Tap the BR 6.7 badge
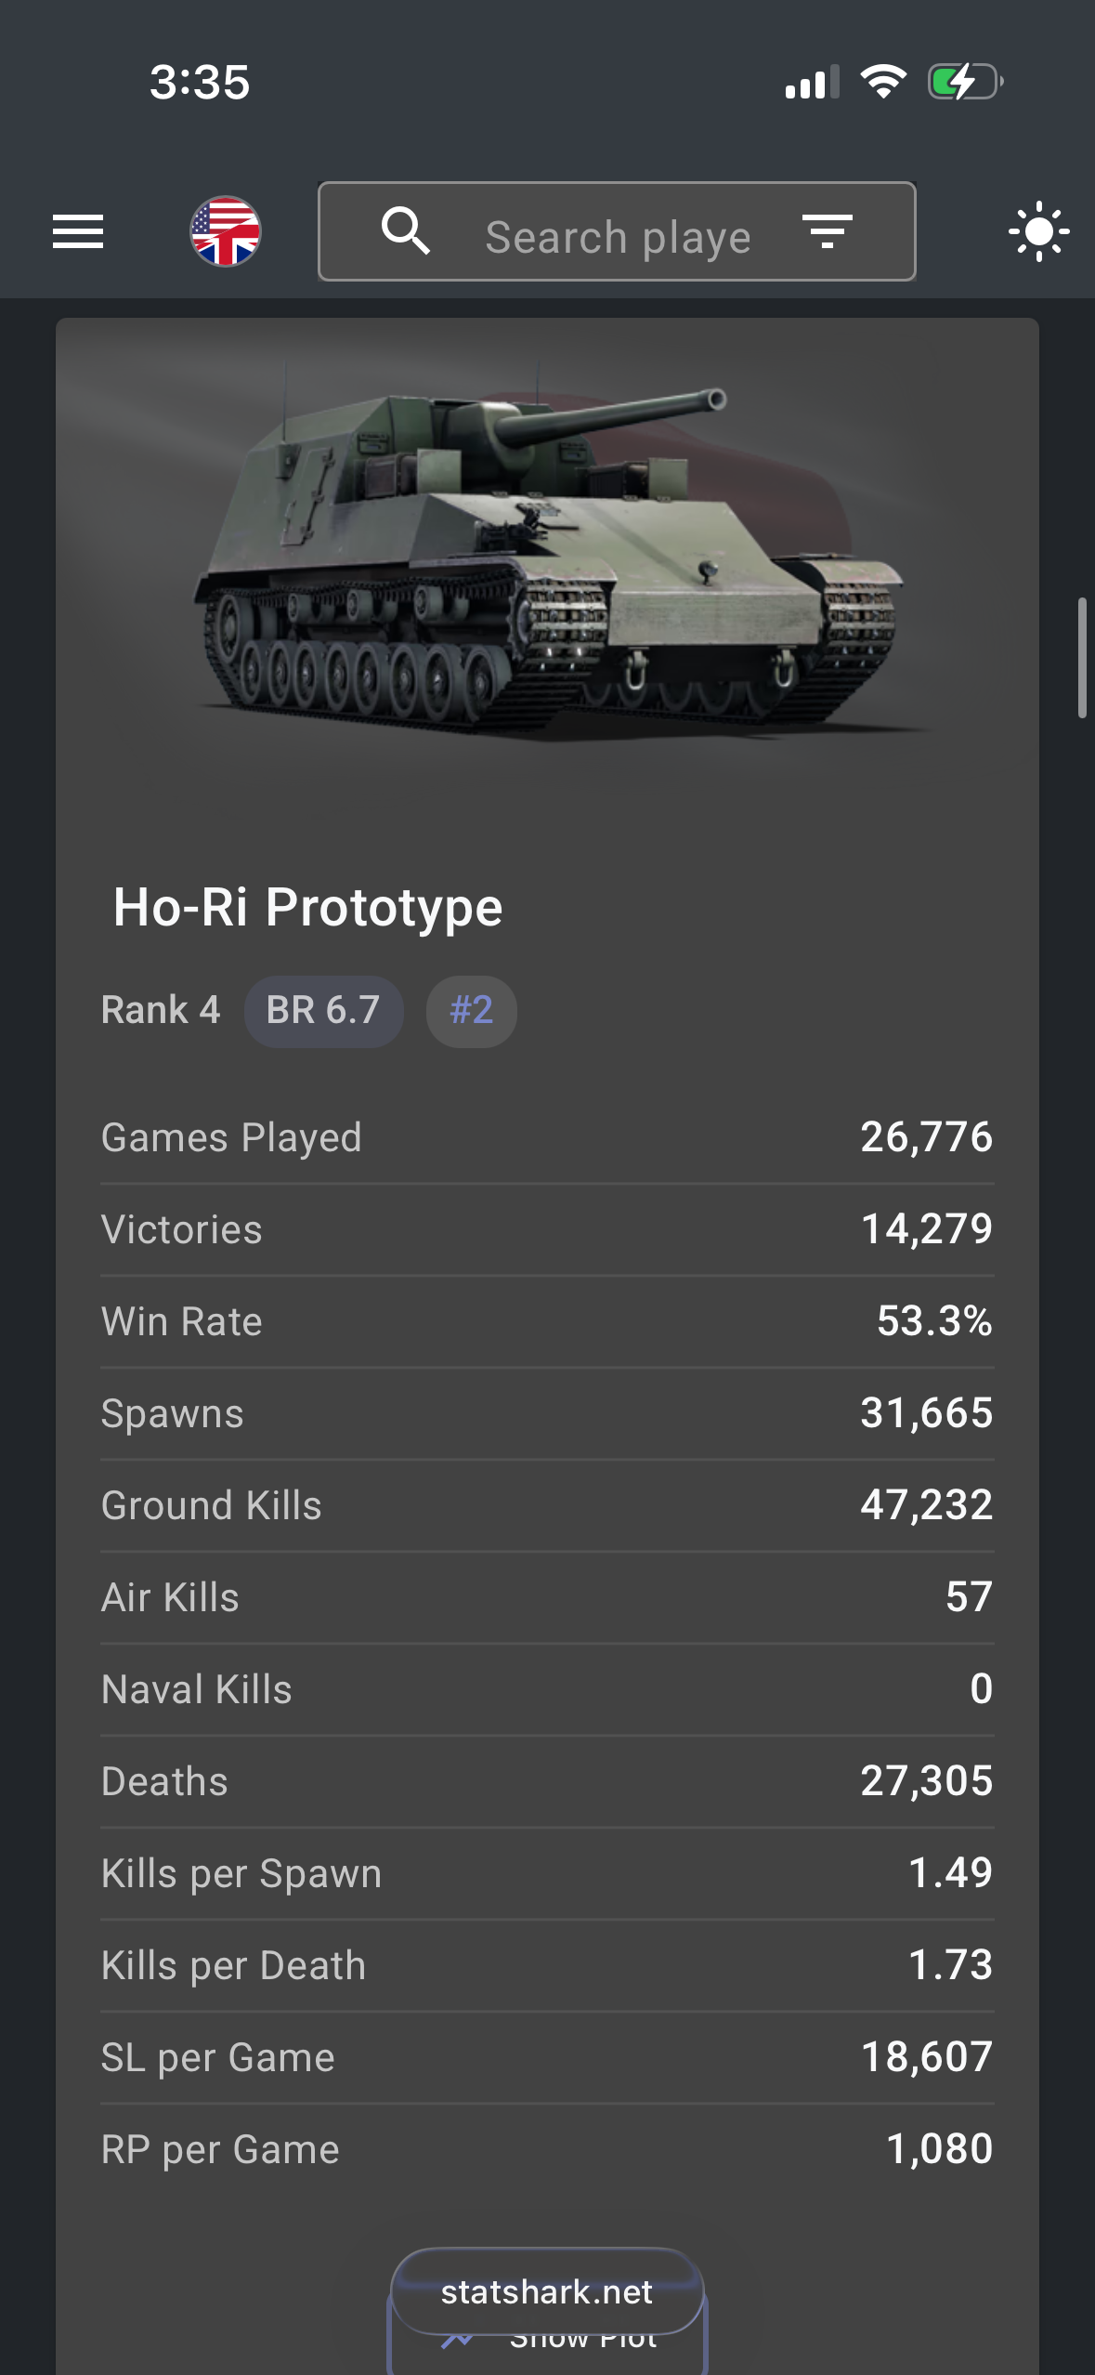 coord(323,1011)
